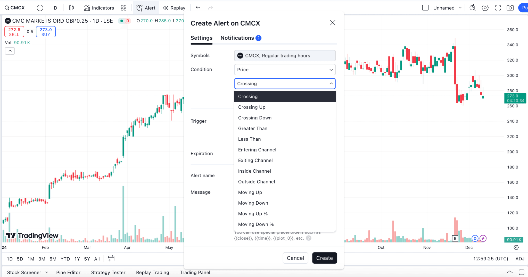528x277 pixels.
Task: Start bar Replay mode
Action: (x=174, y=7)
